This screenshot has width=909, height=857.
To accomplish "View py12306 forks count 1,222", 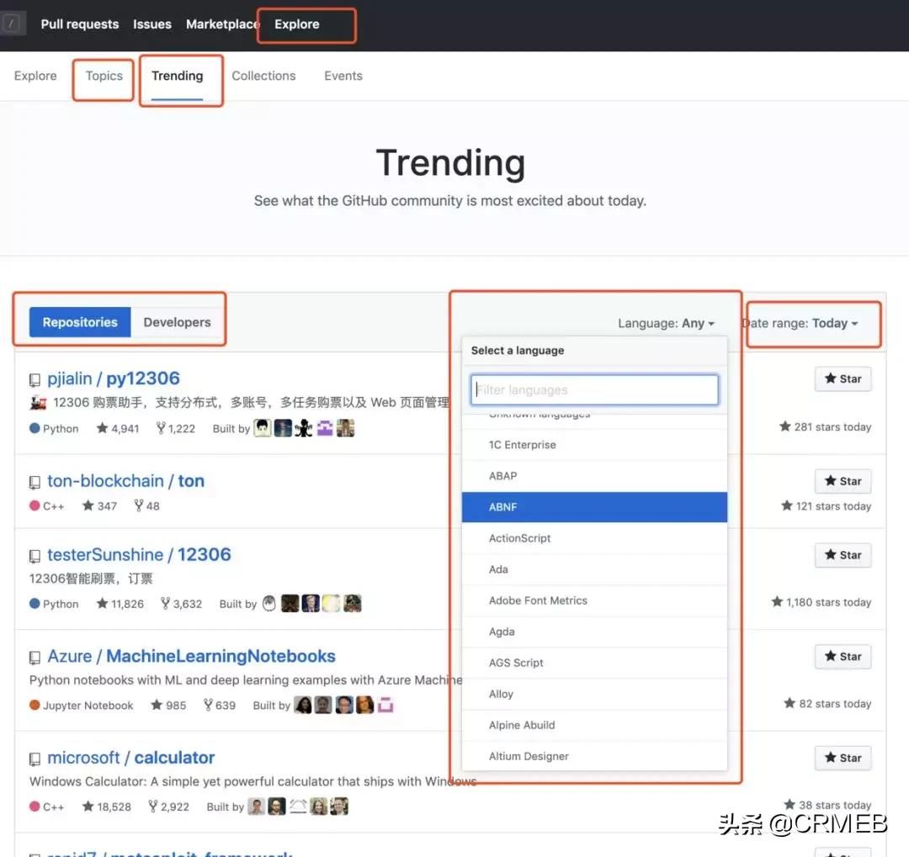I will click(176, 429).
